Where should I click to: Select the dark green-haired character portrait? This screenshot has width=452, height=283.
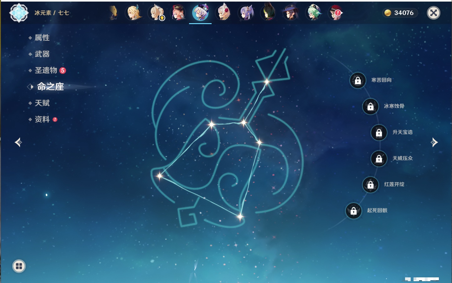(x=268, y=13)
